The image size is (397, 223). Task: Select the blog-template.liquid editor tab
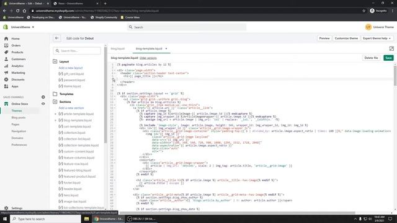[149, 48]
